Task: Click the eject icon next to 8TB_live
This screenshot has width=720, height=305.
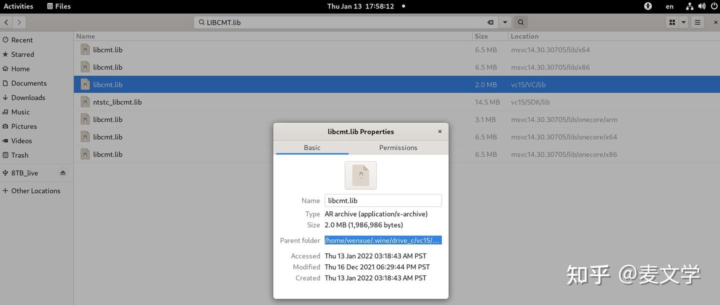Action: coord(63,172)
